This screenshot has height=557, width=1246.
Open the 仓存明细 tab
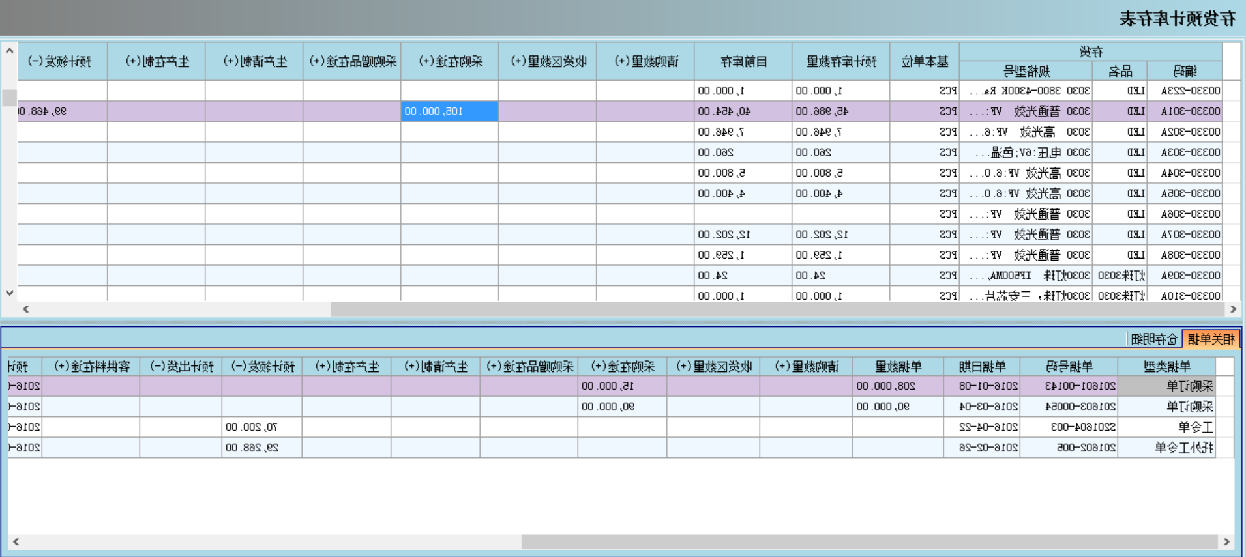coord(1154,339)
